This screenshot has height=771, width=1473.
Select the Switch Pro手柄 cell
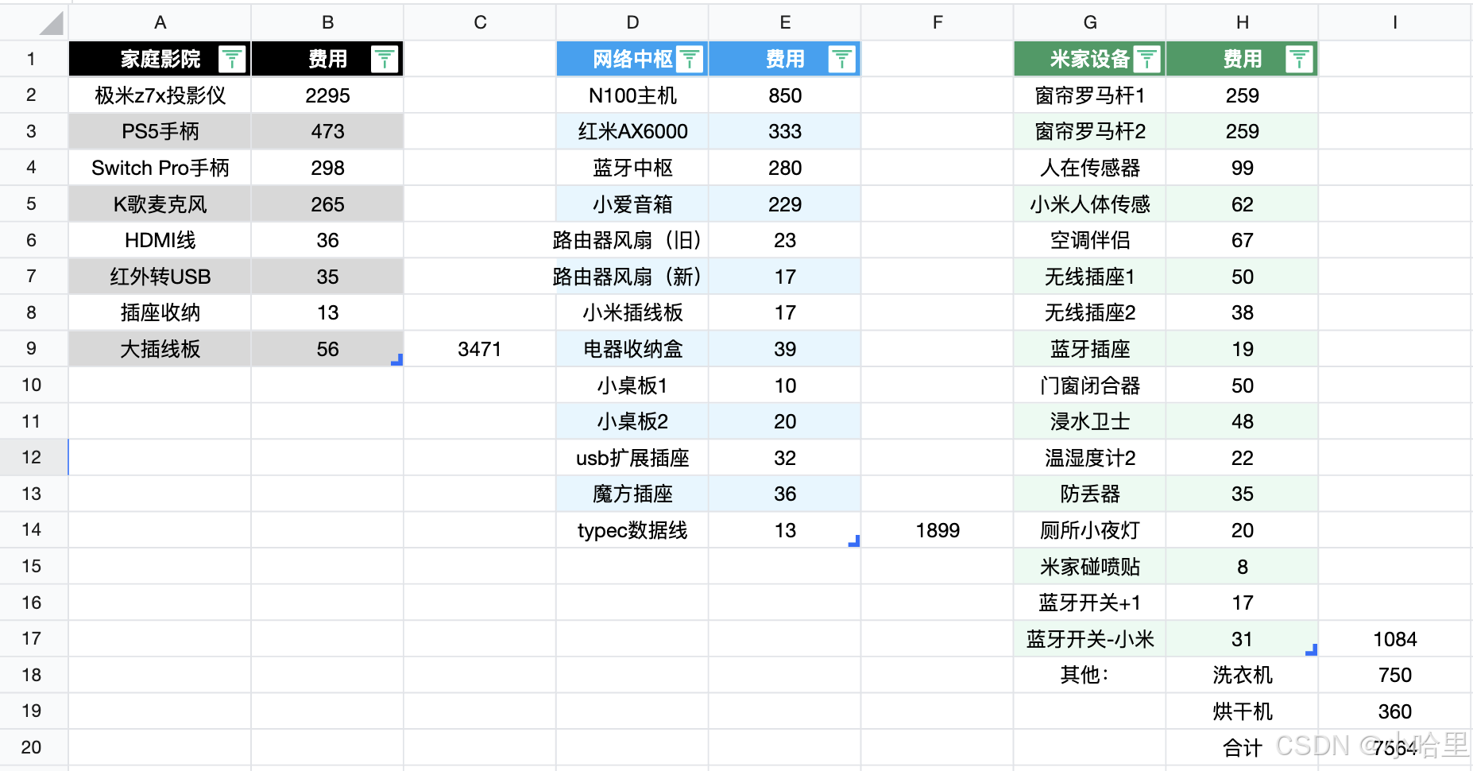pyautogui.click(x=160, y=168)
